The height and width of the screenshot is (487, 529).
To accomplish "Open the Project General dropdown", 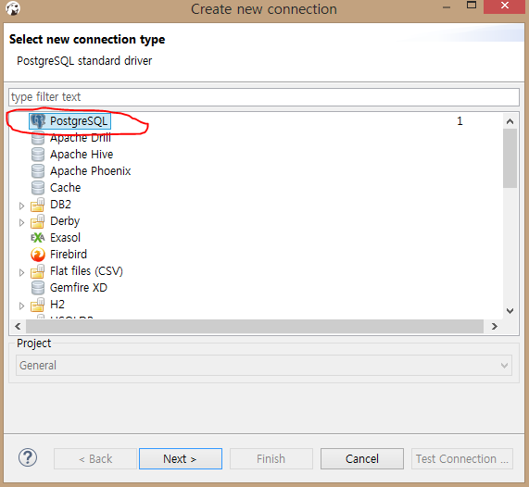I will (264, 365).
